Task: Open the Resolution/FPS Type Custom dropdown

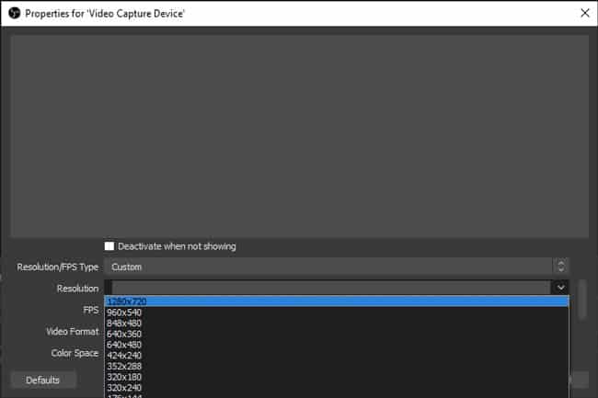Action: (x=337, y=267)
